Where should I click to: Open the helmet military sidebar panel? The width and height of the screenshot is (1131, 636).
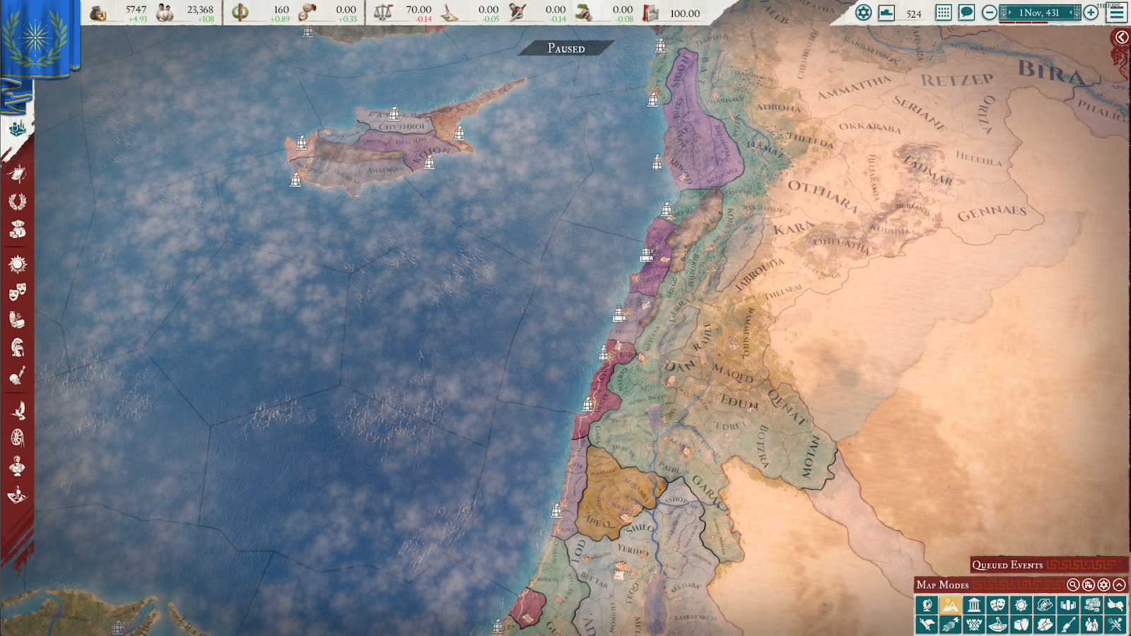coord(18,347)
